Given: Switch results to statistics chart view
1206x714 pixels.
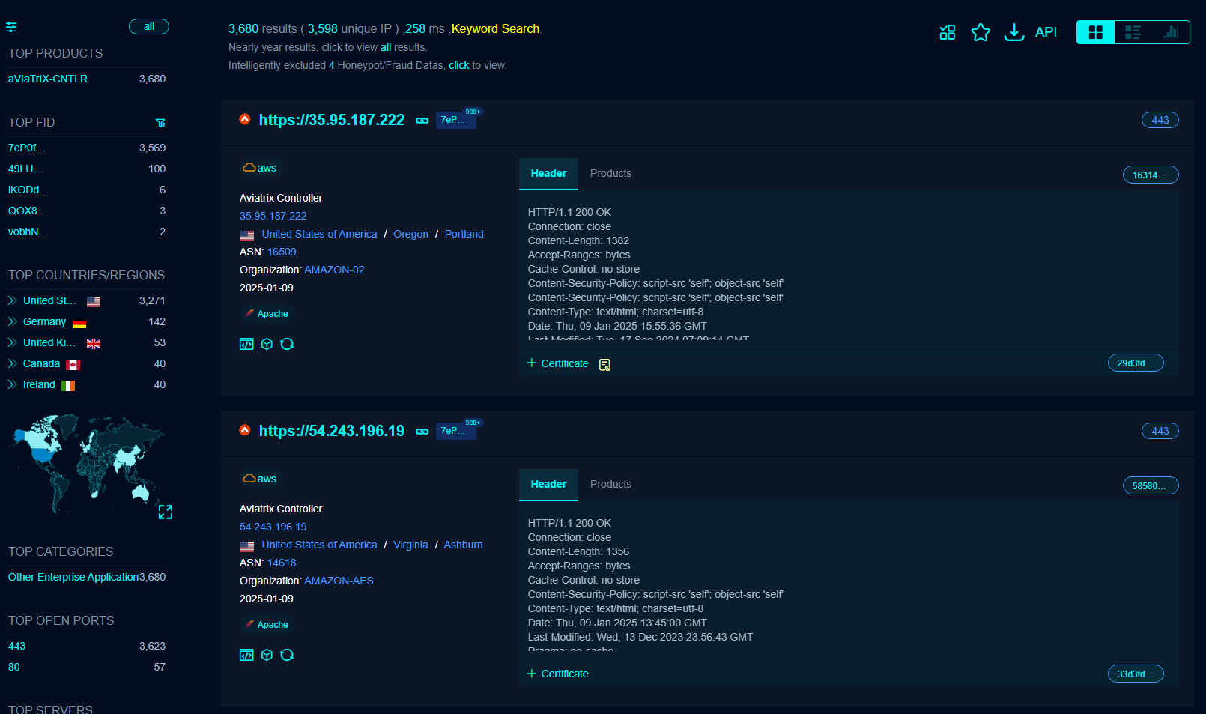Looking at the screenshot, I should pyautogui.click(x=1172, y=32).
